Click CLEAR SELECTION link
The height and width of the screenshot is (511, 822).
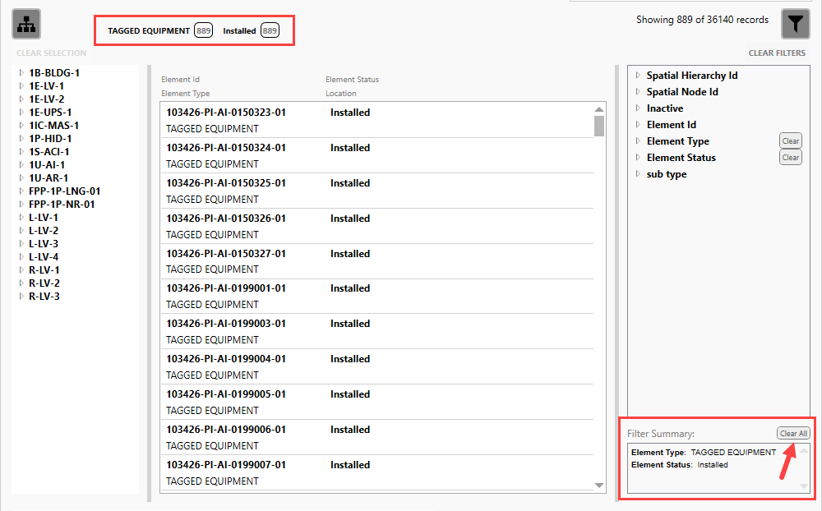[x=51, y=53]
